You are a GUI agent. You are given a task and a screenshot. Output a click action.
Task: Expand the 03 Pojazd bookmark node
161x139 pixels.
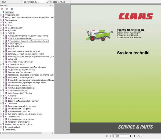[x=1, y=25]
